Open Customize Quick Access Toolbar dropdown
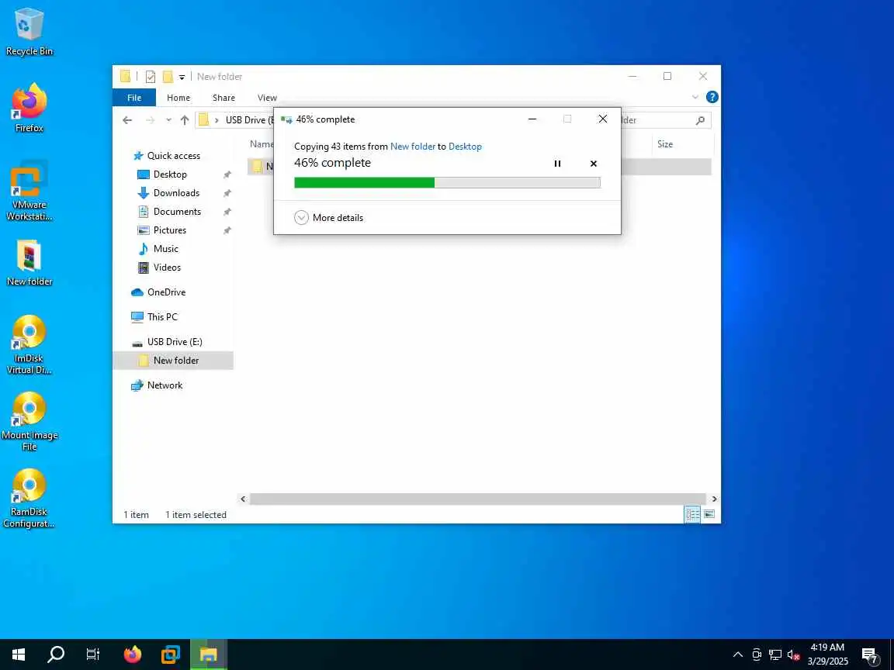The height and width of the screenshot is (670, 894). click(x=182, y=77)
